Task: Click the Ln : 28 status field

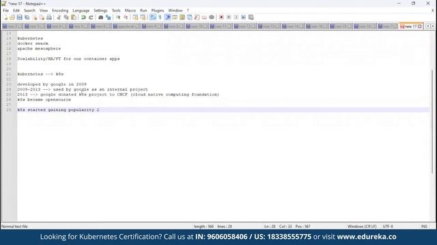Action: (x=270, y=227)
